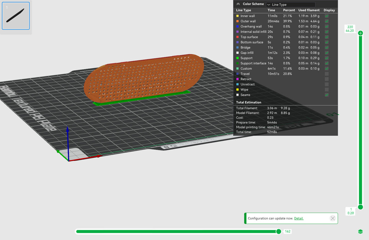Screen dimensions: 369x240
Task: Uncheck Top surface display checkbox
Action: pyautogui.click(x=326, y=37)
